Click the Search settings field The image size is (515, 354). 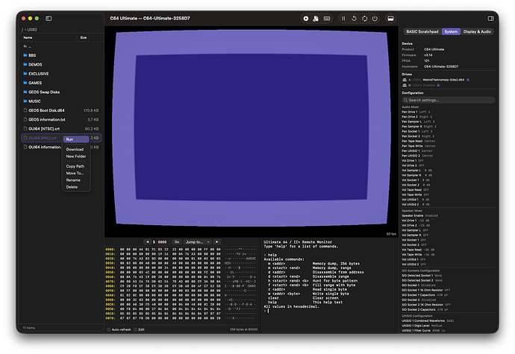[449, 100]
